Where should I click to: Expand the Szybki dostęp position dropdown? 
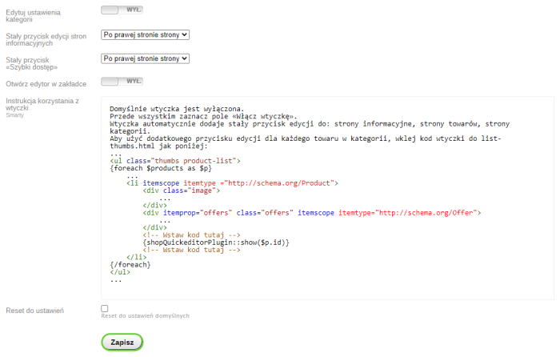click(x=145, y=58)
